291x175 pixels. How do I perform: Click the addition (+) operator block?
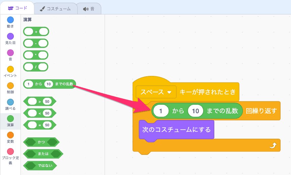pyautogui.click(x=36, y=32)
